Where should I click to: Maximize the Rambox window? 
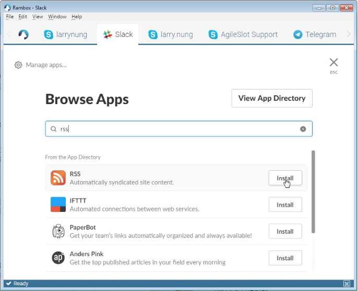tap(332, 8)
